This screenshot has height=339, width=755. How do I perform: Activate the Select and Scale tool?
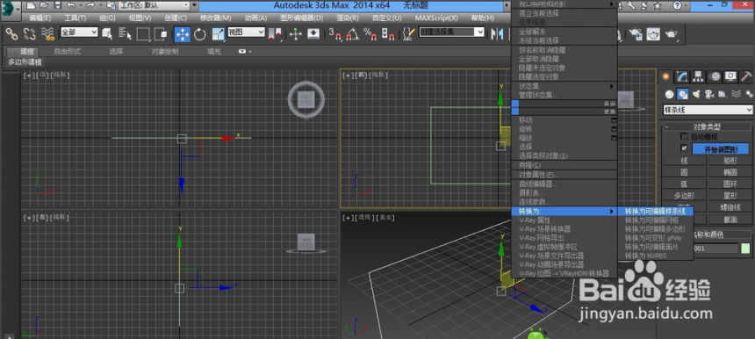click(218, 33)
